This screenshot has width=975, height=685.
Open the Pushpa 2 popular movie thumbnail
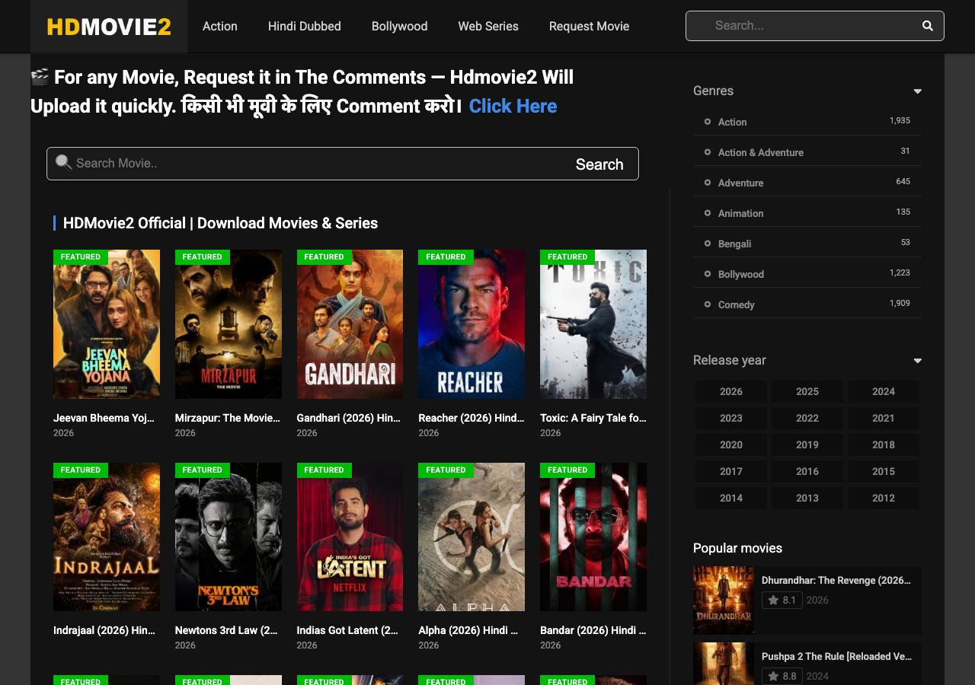724,664
